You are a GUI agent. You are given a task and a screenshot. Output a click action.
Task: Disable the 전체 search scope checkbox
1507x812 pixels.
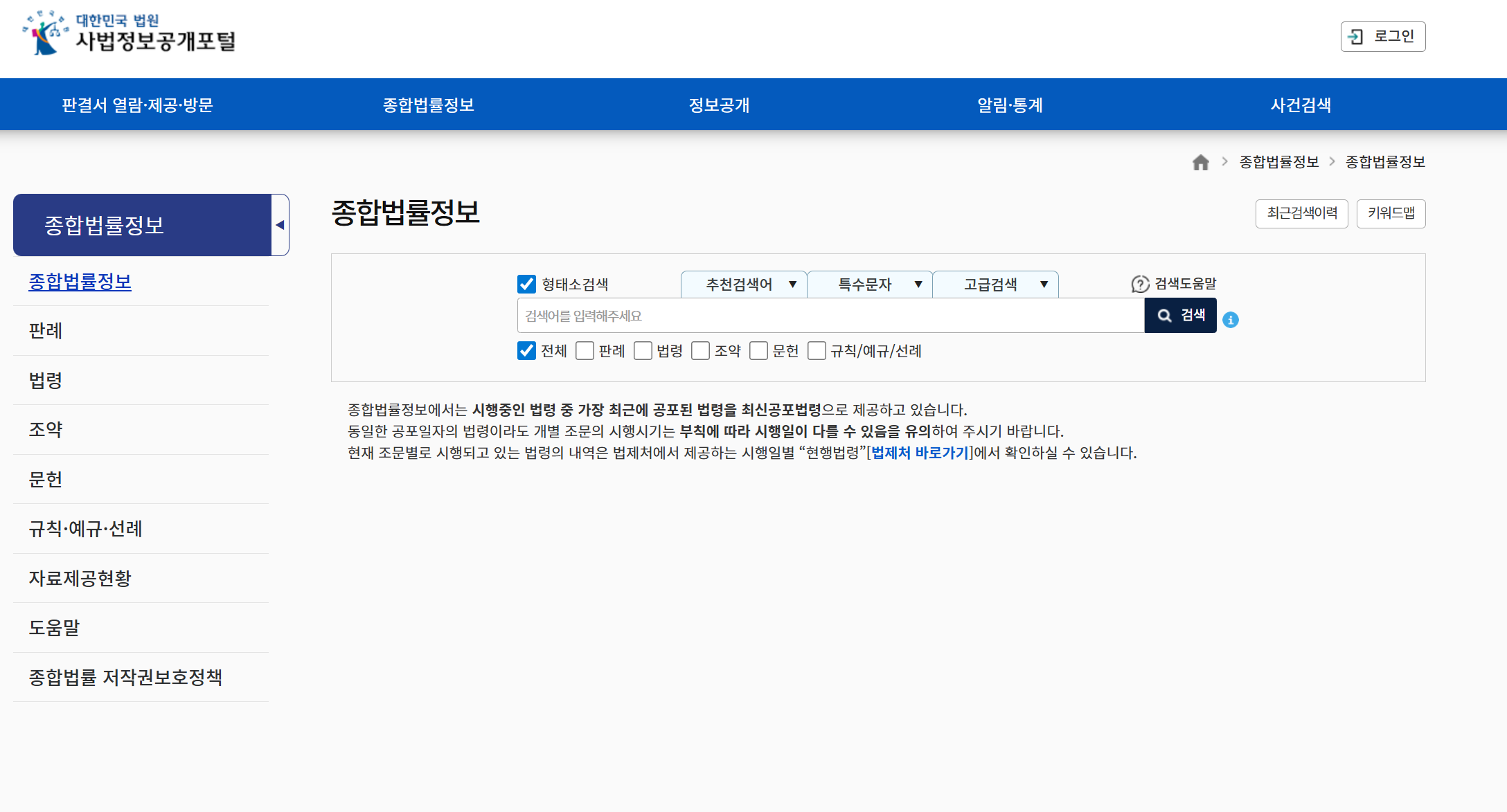click(525, 351)
